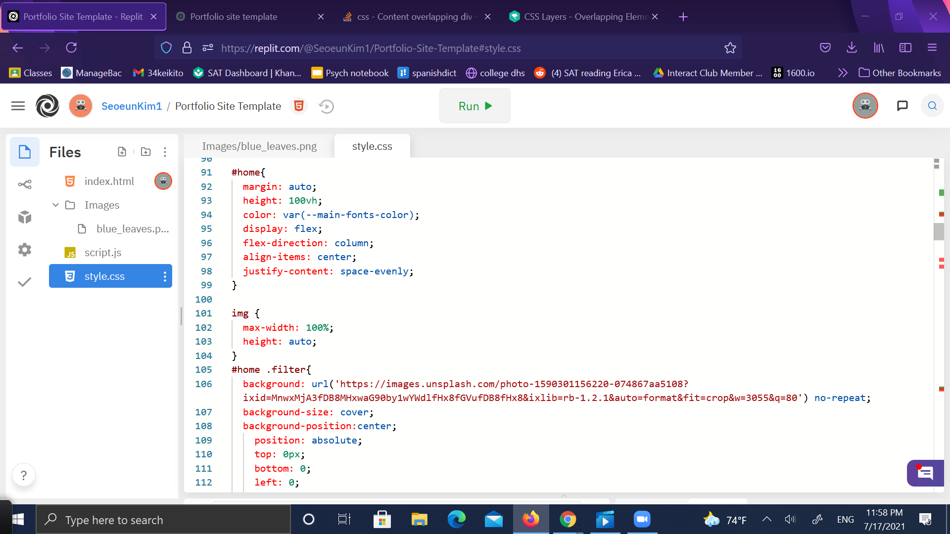Collapse the Images folder
Screen dimensions: 950x534
click(x=55, y=205)
